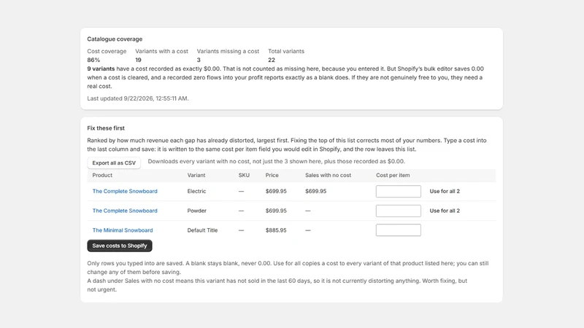Click the Catalogue coverage heading
This screenshot has height=328, width=584.
point(115,39)
